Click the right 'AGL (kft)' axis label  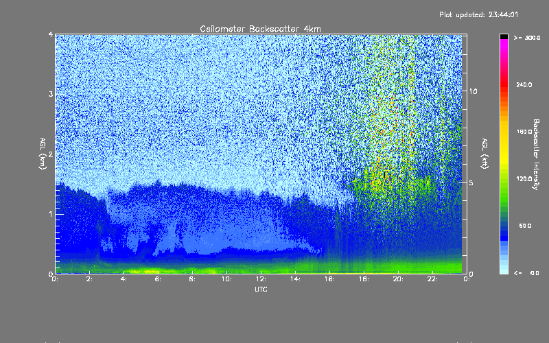click(x=484, y=153)
